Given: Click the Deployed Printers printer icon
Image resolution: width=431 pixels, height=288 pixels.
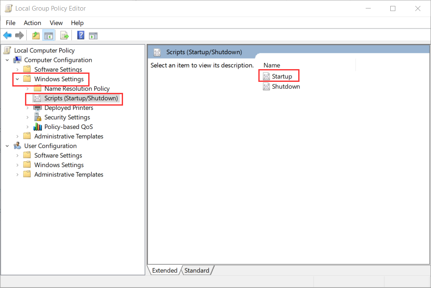Looking at the screenshot, I should tap(37, 108).
